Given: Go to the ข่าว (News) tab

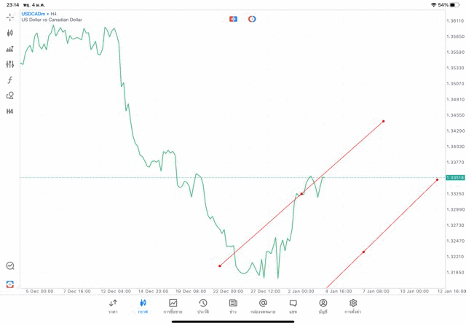Looking at the screenshot, I should pyautogui.click(x=233, y=306).
